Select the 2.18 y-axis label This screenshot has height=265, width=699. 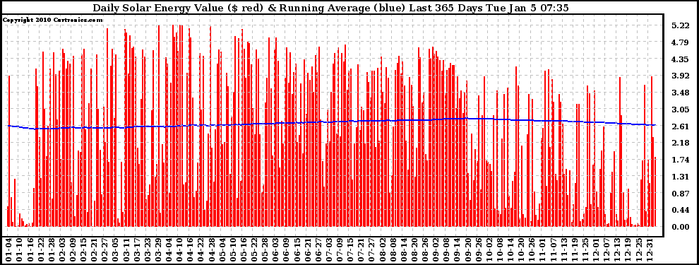click(x=680, y=143)
